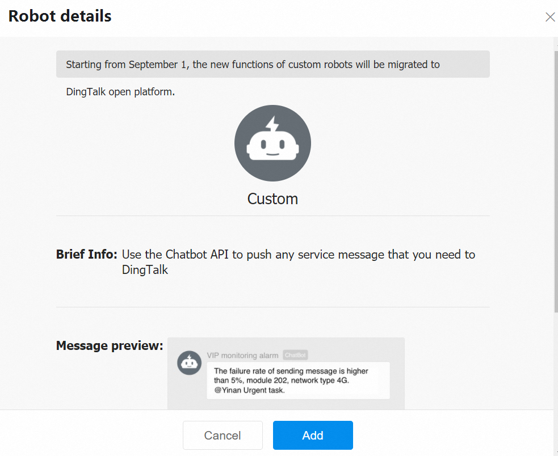Click the DingTalk open platform text
This screenshot has height=456, width=558.
tap(120, 92)
